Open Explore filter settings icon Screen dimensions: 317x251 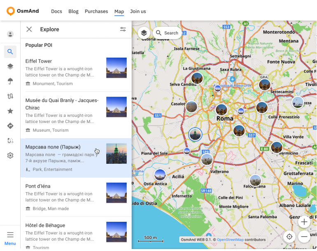(123, 29)
